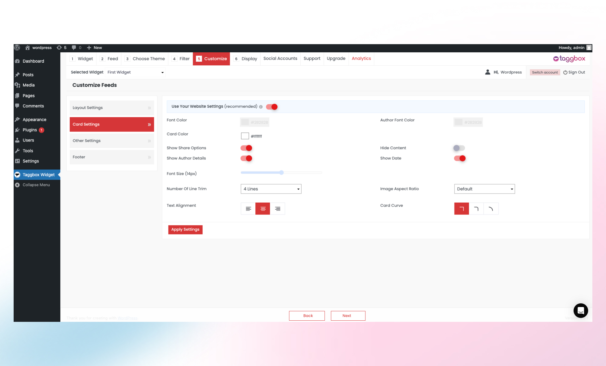The width and height of the screenshot is (606, 366).
Task: Expand the Selected Widget dropdown
Action: (135, 72)
